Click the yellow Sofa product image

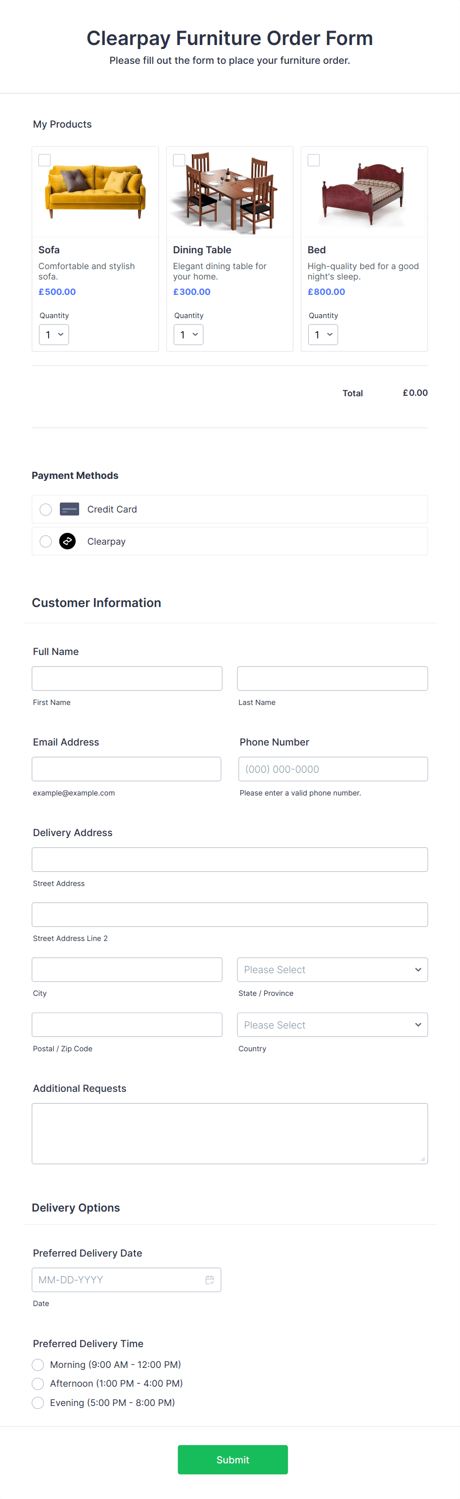click(95, 192)
